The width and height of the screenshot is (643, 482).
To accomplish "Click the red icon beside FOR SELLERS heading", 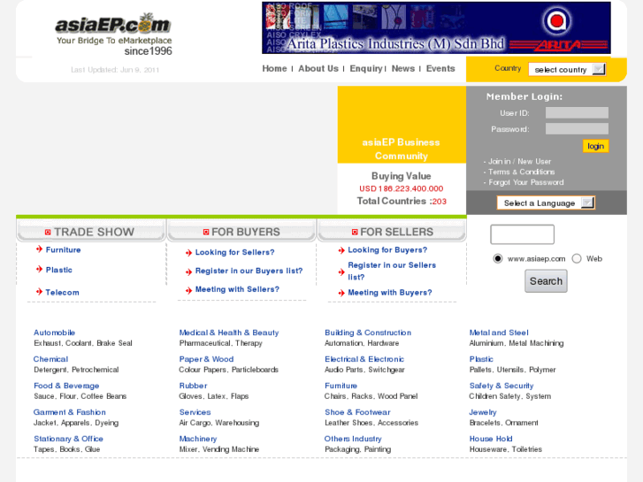I will point(355,233).
